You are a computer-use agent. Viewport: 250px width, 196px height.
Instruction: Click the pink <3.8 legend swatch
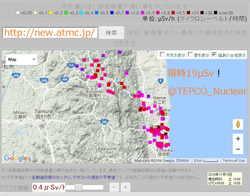[x=158, y=13]
